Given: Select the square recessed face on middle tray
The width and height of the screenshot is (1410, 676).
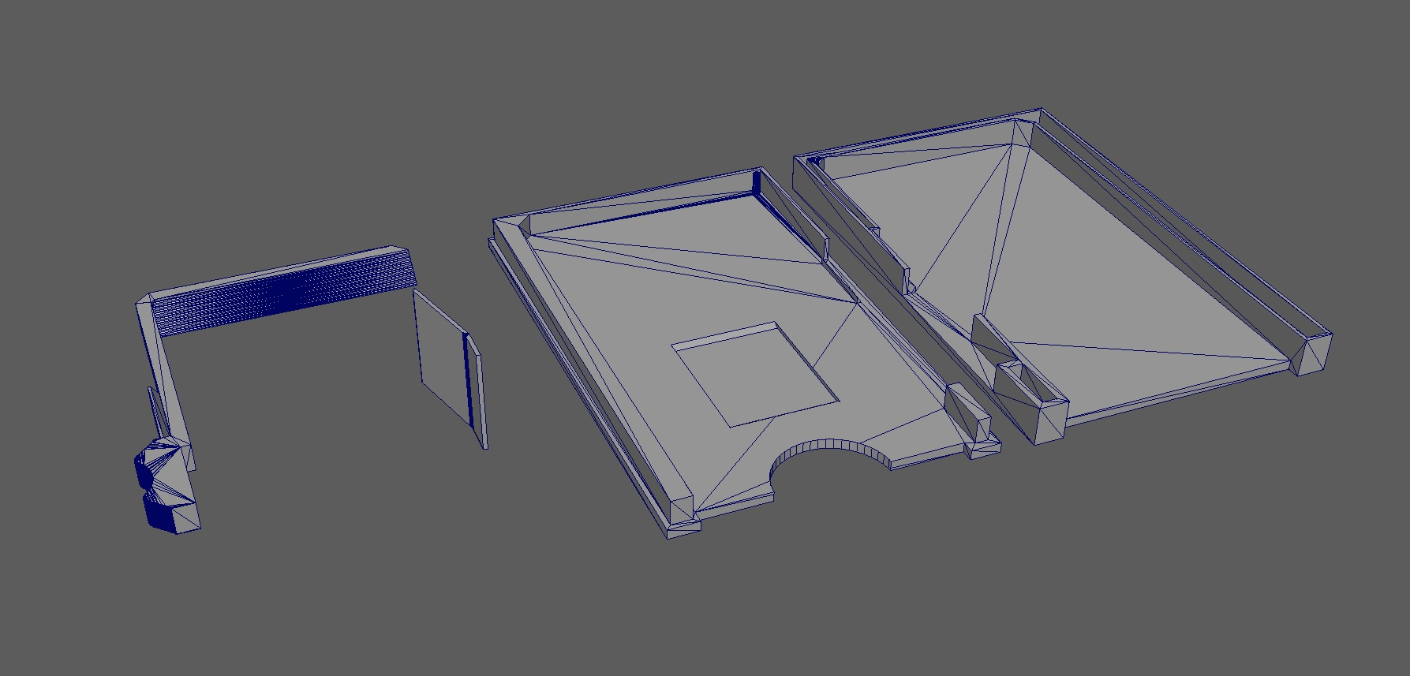Looking at the screenshot, I should point(754,374).
